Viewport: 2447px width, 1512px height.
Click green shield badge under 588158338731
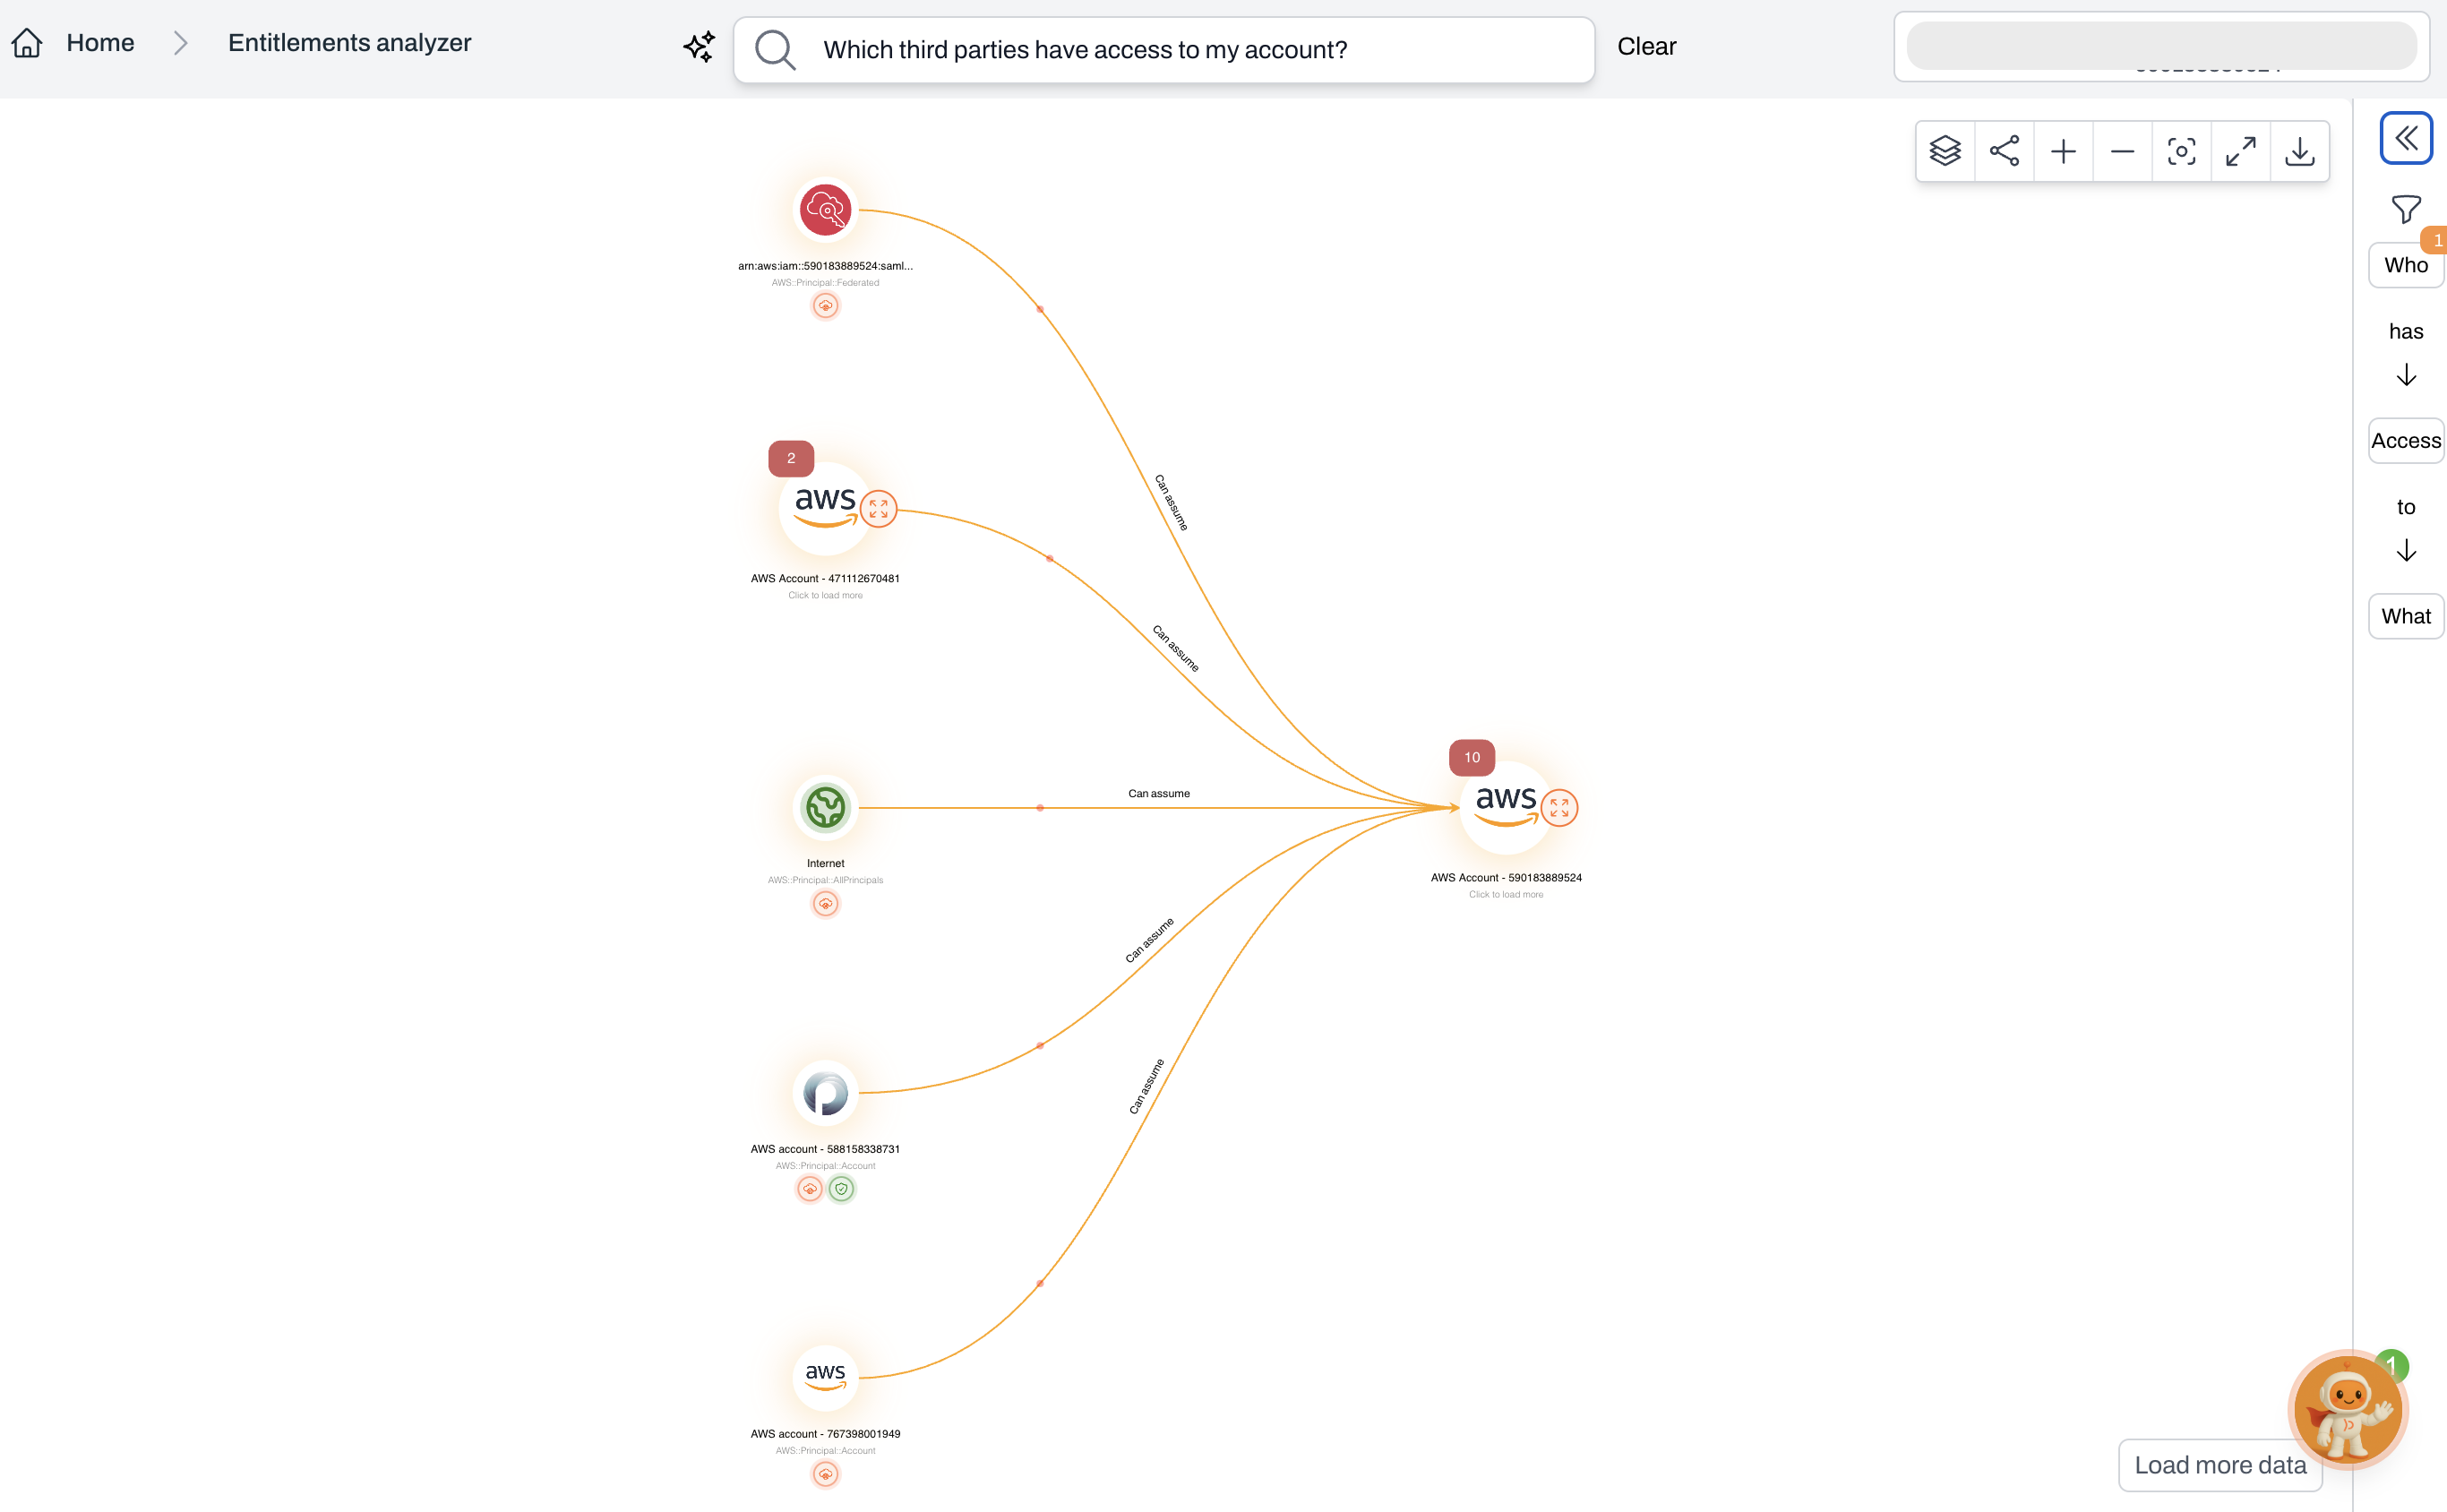point(842,1189)
